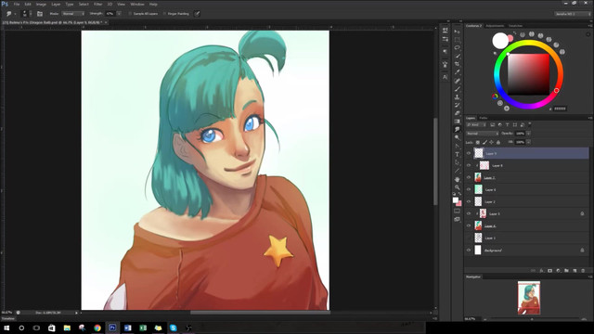Open the File menu
Screen dimensions: 594x334
(17, 4)
